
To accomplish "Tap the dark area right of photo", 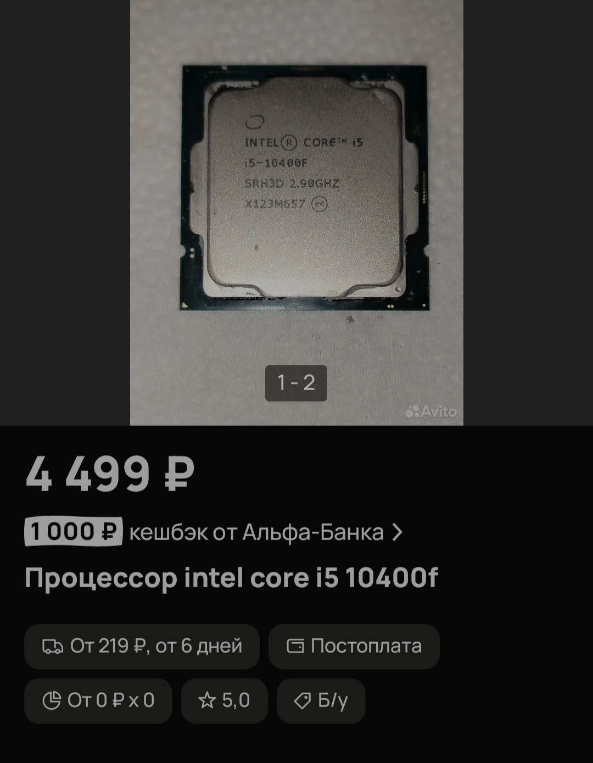I will click(x=528, y=213).
